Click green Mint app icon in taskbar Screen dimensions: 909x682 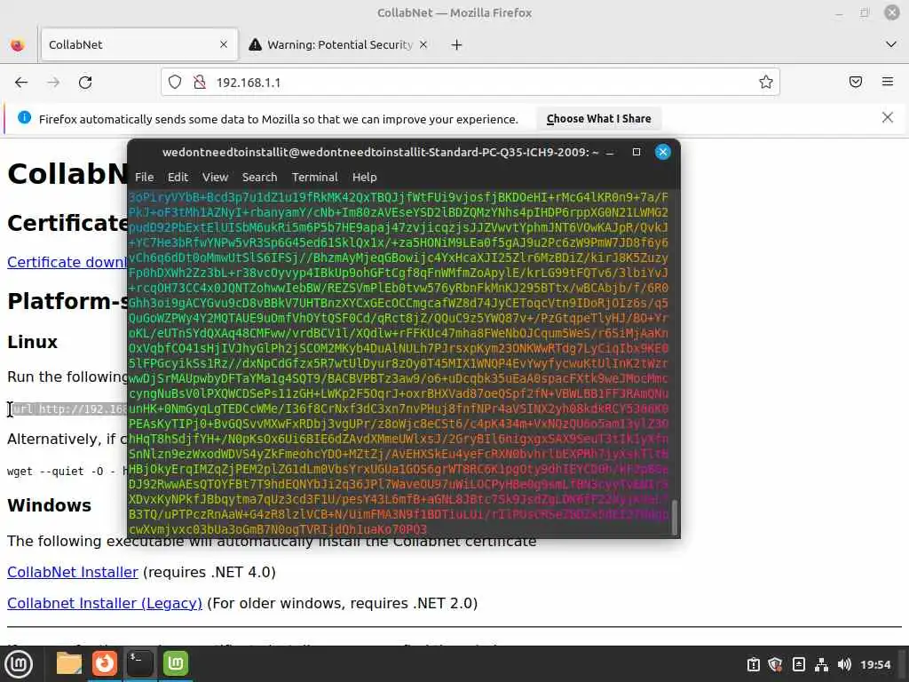click(x=176, y=663)
